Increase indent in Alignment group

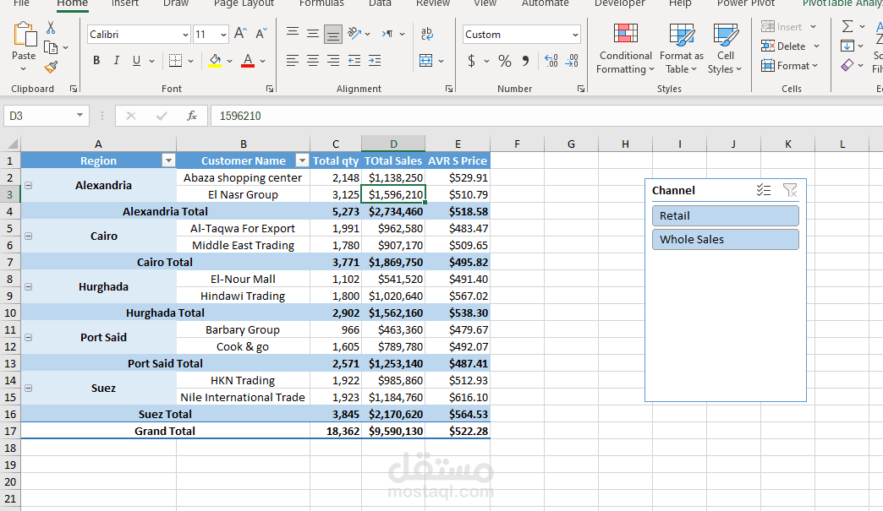375,60
